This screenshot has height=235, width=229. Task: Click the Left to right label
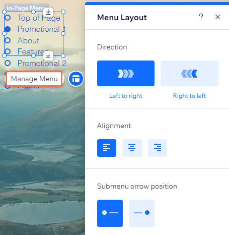(x=126, y=96)
